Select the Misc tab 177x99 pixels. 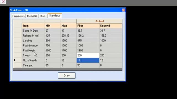click(43, 16)
